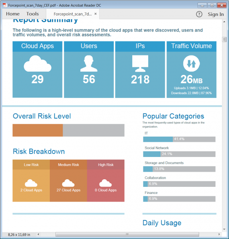229x239 pixels.
Task: Click the 26MB traffic value
Action: (192, 79)
